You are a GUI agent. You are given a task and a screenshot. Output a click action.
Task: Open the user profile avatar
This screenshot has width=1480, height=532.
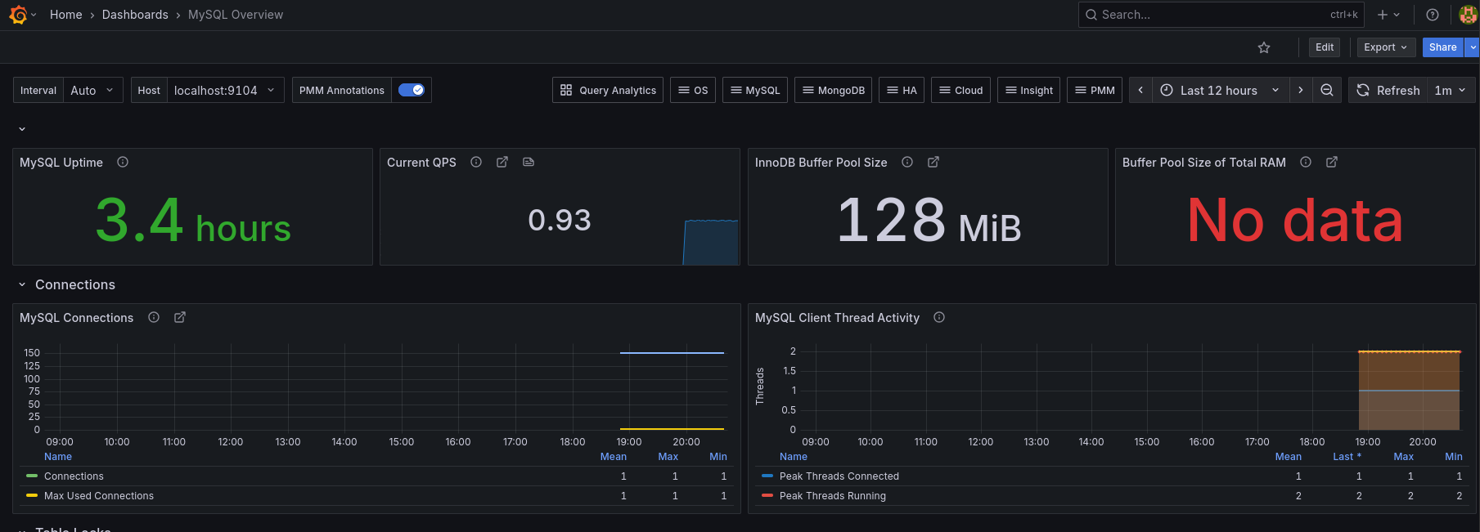[x=1468, y=15]
